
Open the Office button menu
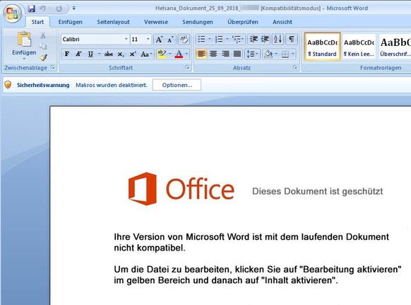coord(12,13)
